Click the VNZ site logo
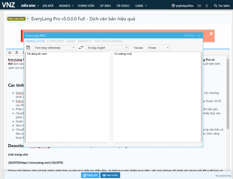The width and height of the screenshot is (233, 179). (x=8, y=5)
